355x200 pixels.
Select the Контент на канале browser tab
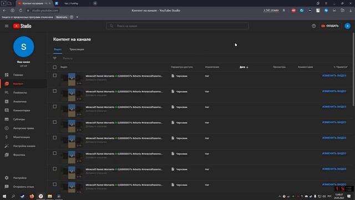point(34,3)
